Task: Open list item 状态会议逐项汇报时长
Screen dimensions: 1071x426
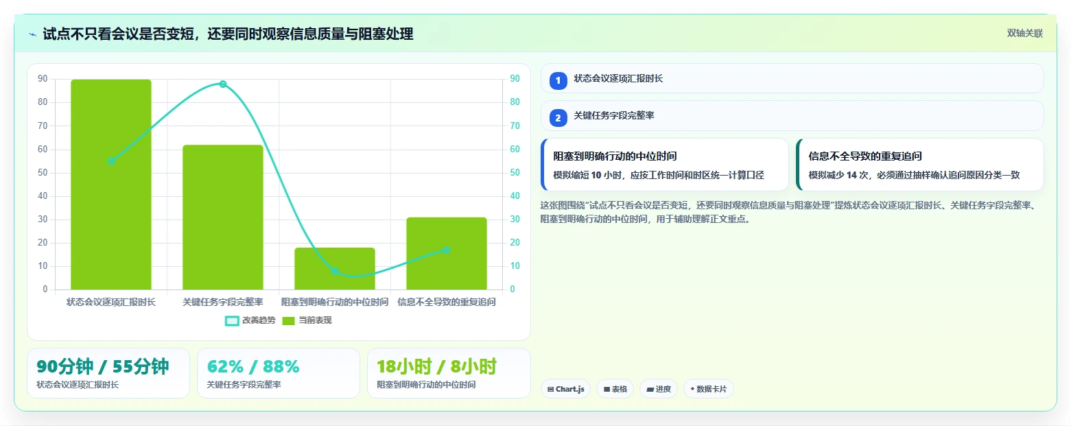Action: coord(792,78)
